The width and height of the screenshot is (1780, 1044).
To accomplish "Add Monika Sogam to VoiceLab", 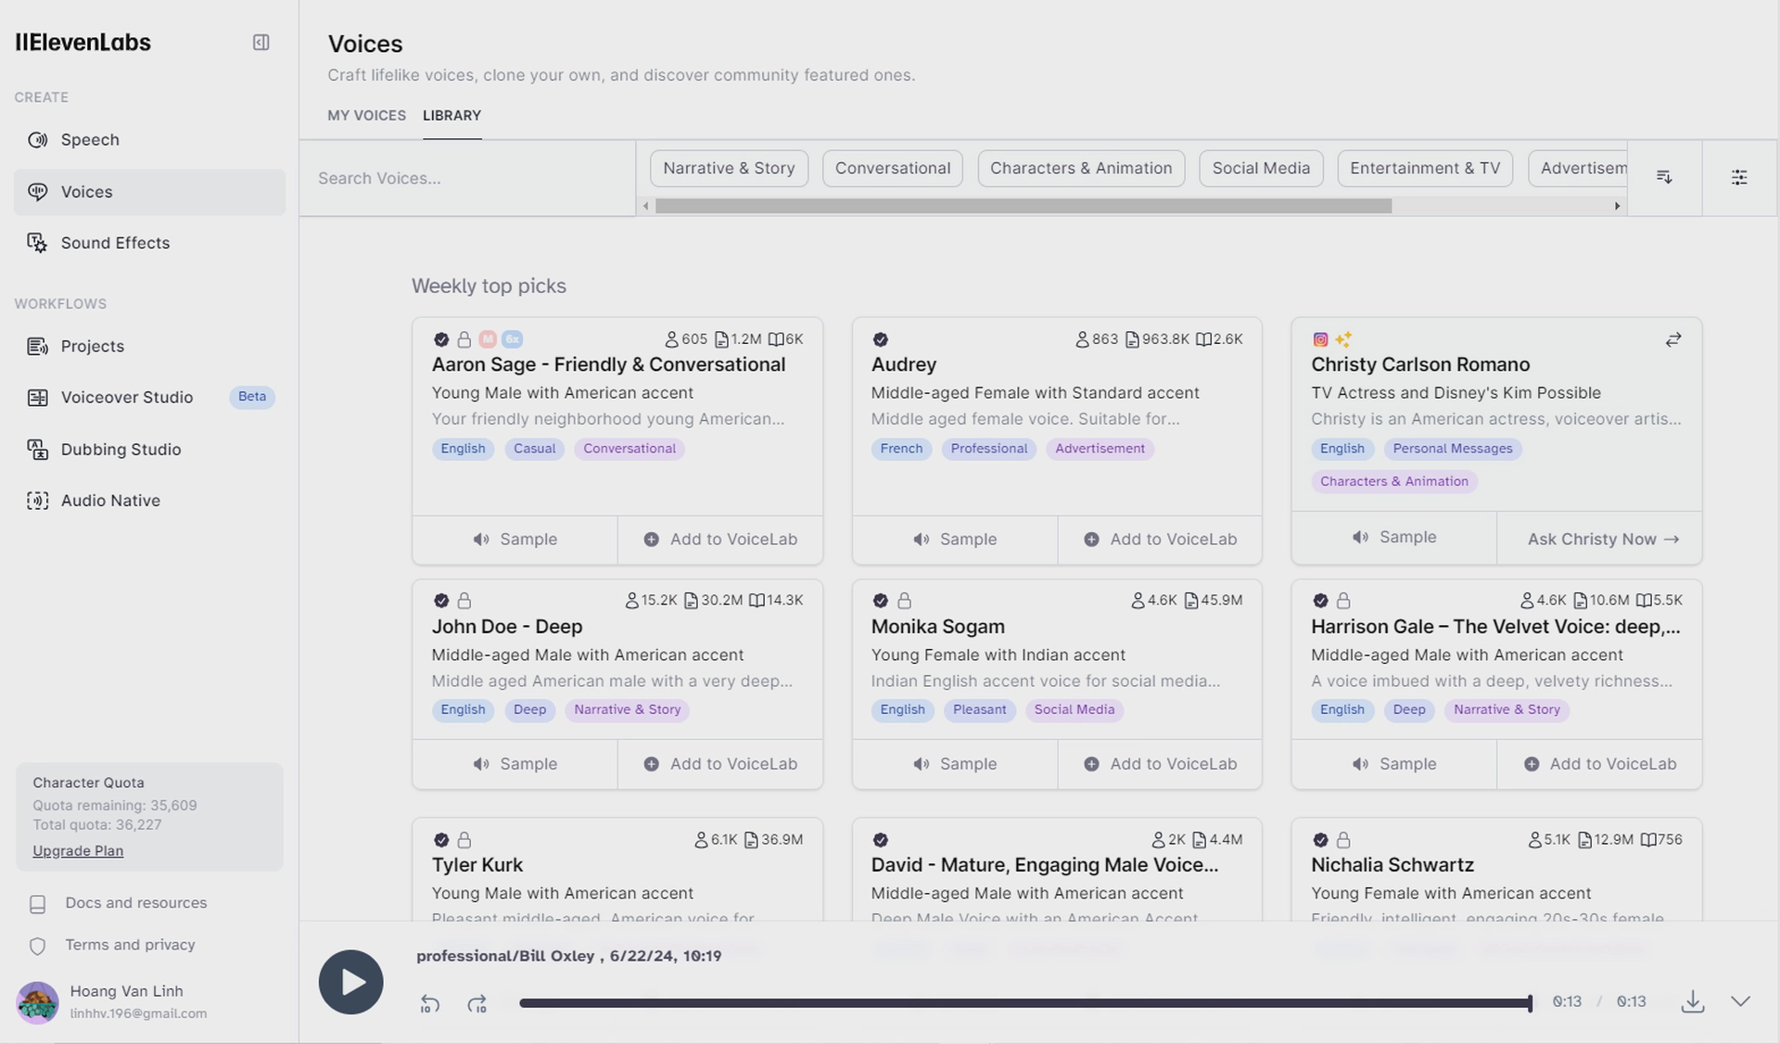I will coord(1160,764).
